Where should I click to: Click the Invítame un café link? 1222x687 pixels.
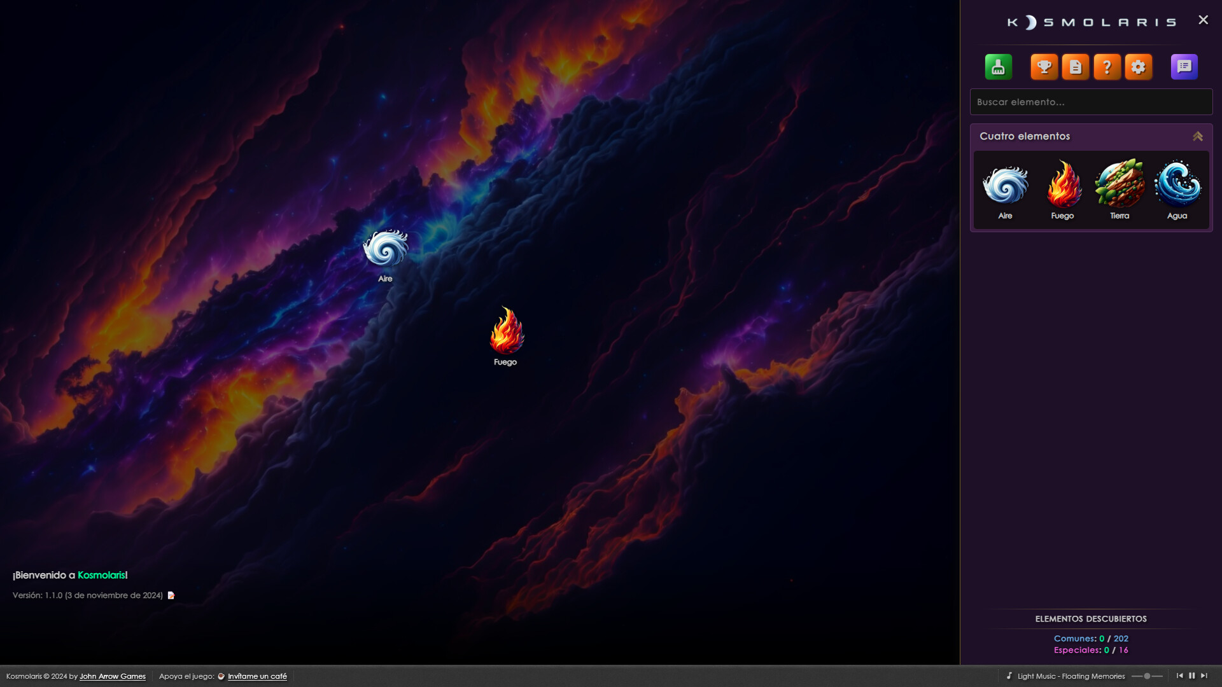tap(257, 676)
